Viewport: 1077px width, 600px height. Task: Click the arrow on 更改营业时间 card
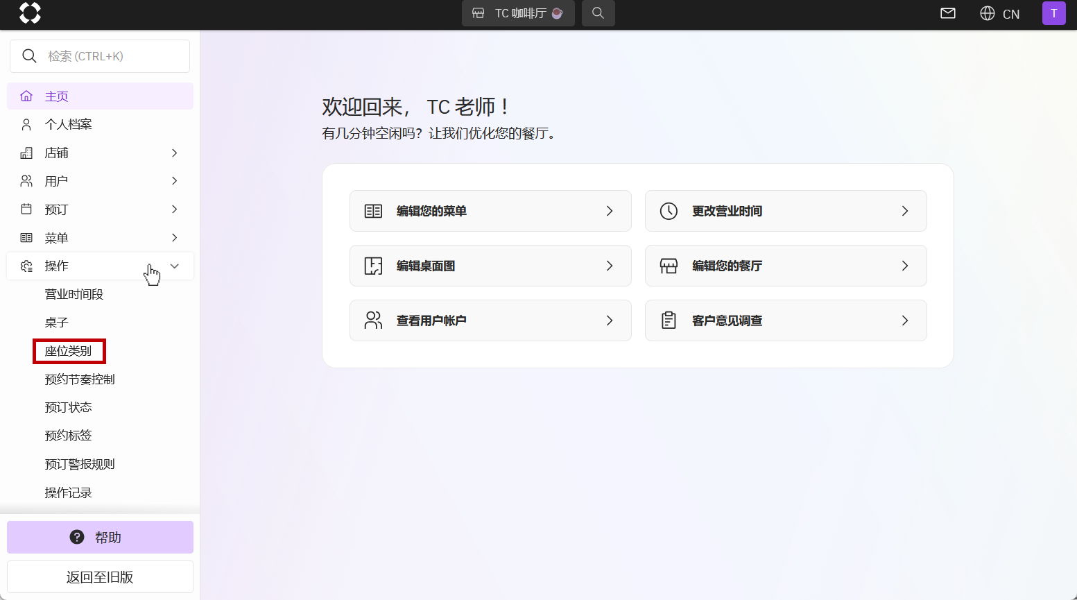[x=905, y=211]
